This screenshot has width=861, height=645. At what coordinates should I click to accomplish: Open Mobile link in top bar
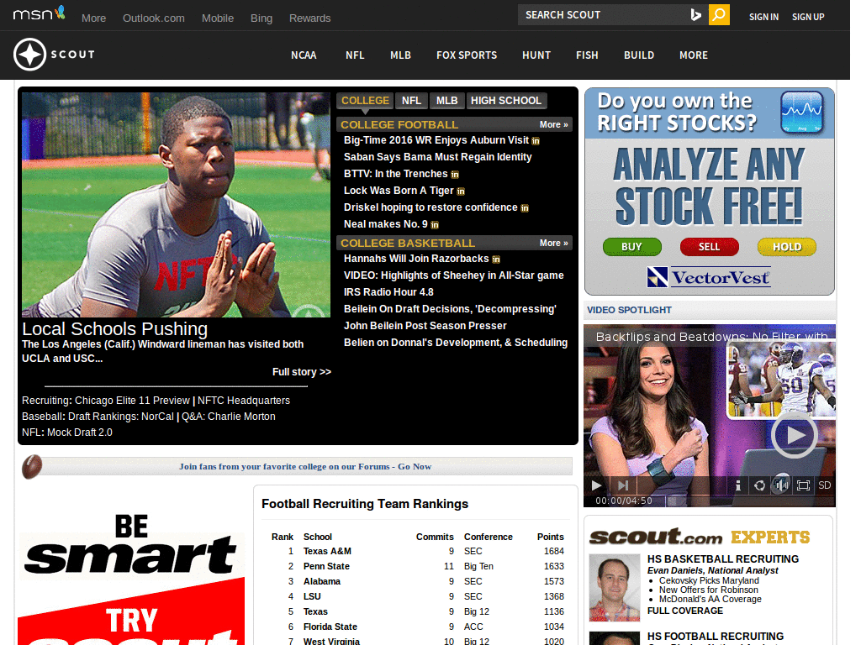point(218,18)
